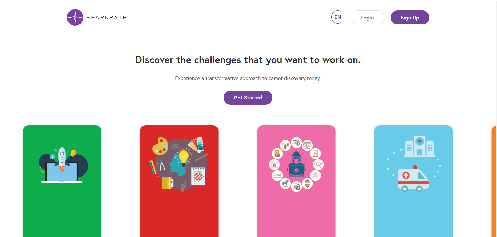This screenshot has width=497, height=237.
Task: Pick the paint palette icon
Action: [x=160, y=146]
